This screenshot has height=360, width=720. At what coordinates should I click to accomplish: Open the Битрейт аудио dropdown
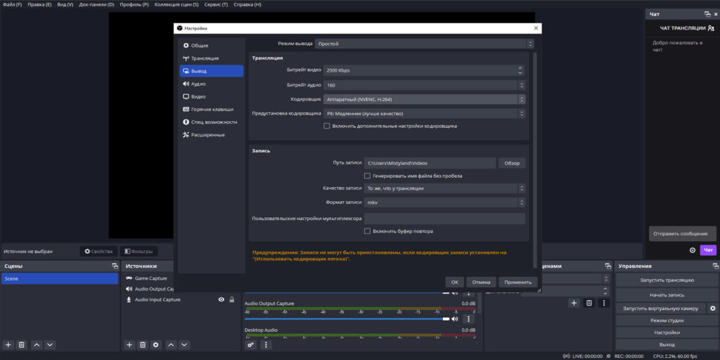click(425, 85)
